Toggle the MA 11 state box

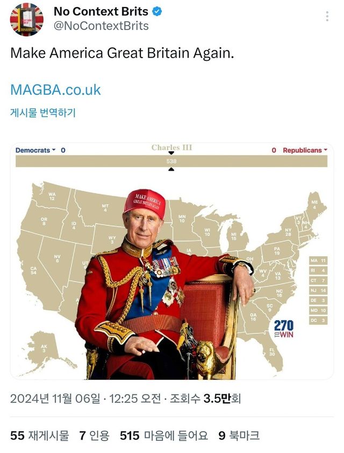click(318, 260)
